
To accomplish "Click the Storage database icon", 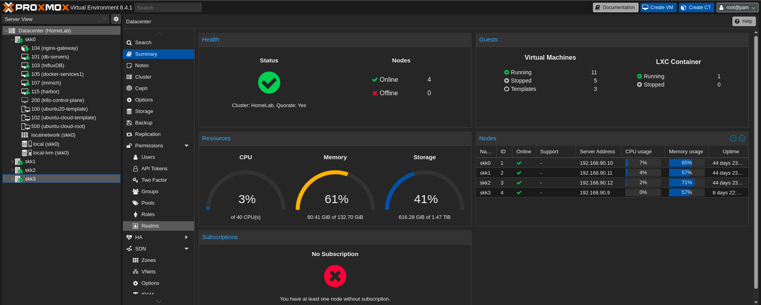I will click(x=129, y=111).
